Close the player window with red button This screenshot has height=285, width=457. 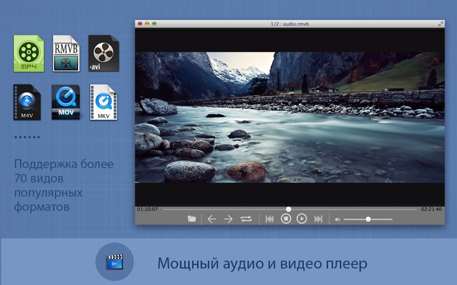[x=140, y=24]
